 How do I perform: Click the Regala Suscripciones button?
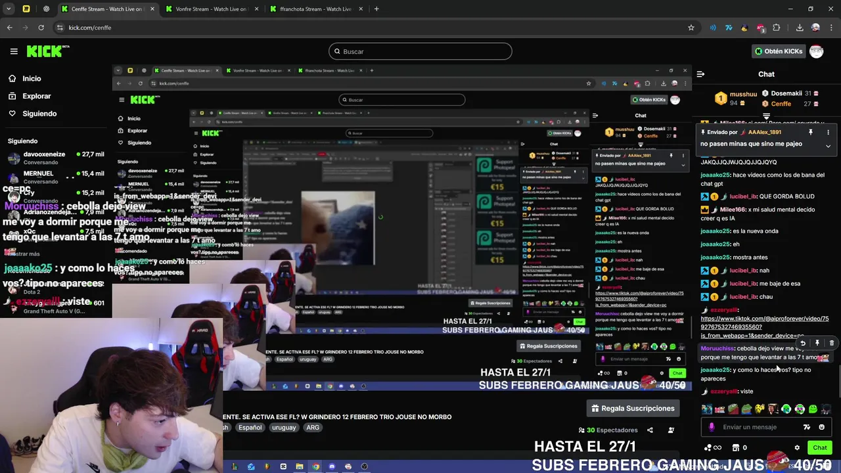pos(633,408)
